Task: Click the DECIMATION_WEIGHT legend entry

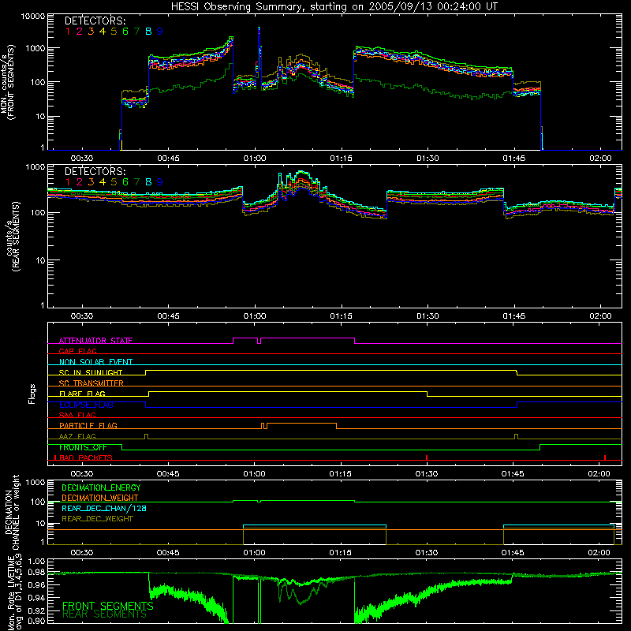Action: click(100, 498)
